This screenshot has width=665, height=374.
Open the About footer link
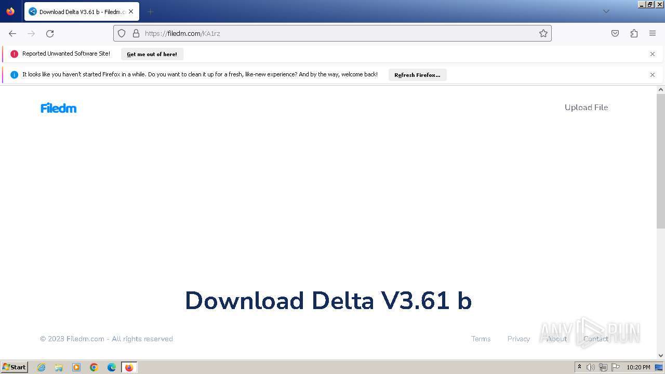point(556,339)
